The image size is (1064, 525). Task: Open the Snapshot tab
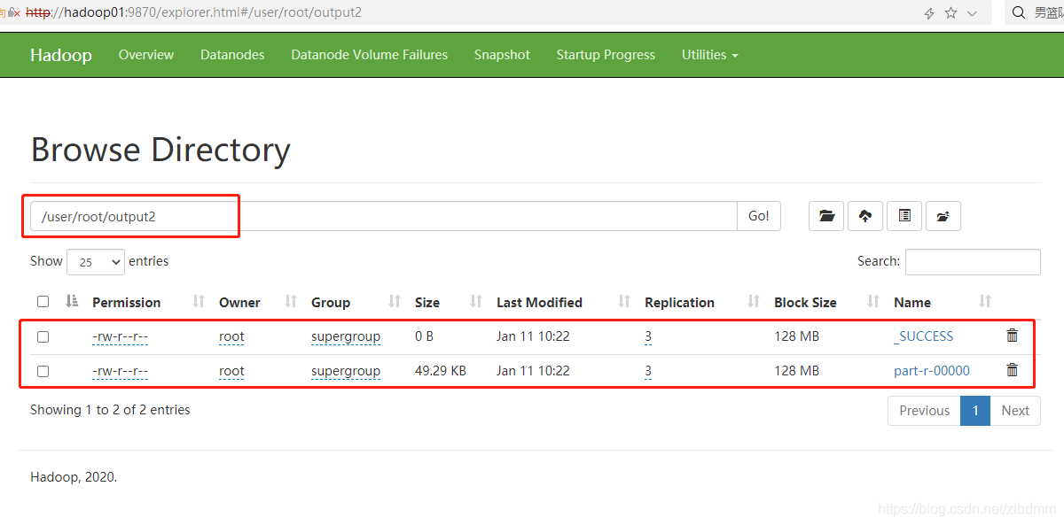click(x=502, y=55)
